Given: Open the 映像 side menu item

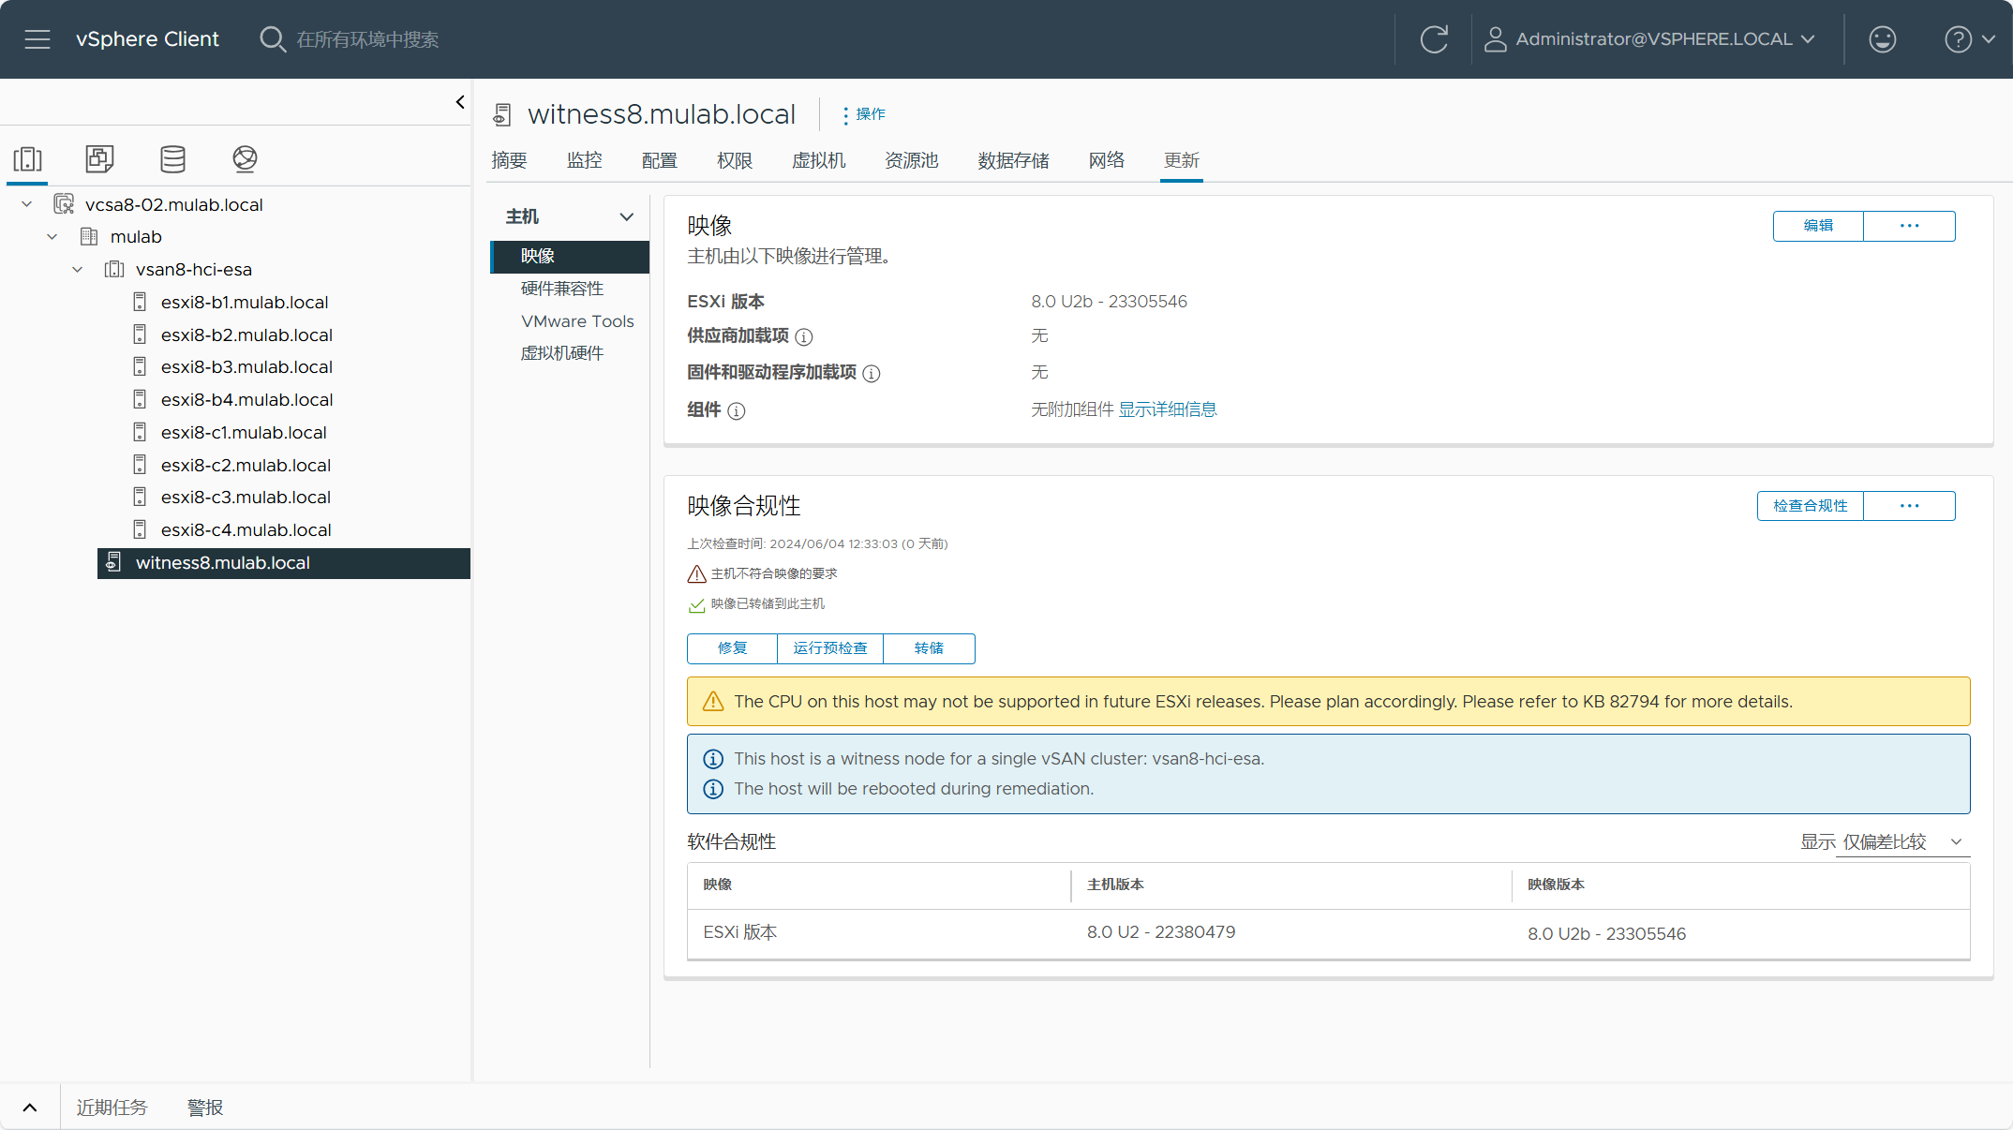Looking at the screenshot, I should coord(570,257).
